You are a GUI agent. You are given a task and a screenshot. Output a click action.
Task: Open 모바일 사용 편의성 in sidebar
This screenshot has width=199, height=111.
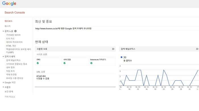14,78
